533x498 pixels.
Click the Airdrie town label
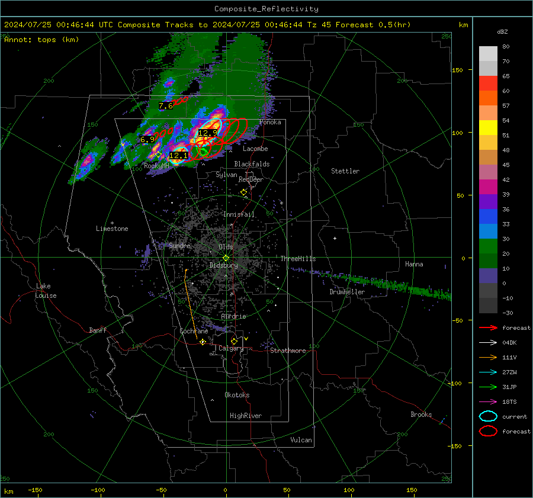click(233, 316)
